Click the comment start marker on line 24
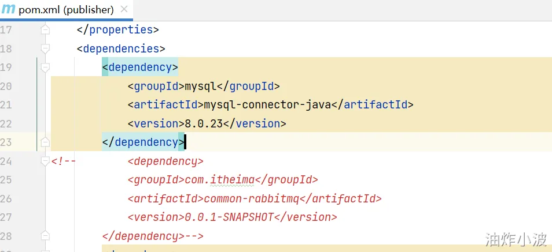The image size is (552, 252). pyautogui.click(x=64, y=161)
